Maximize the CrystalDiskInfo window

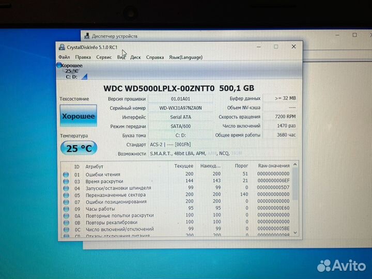point(276,47)
